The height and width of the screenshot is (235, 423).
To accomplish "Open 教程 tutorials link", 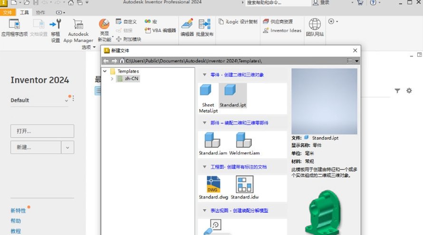I will coord(16,231).
